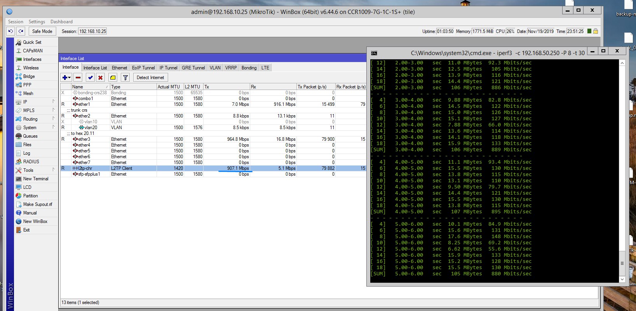Sort by the Tx column header
Viewport: 636px width, 311px height.
click(227, 87)
